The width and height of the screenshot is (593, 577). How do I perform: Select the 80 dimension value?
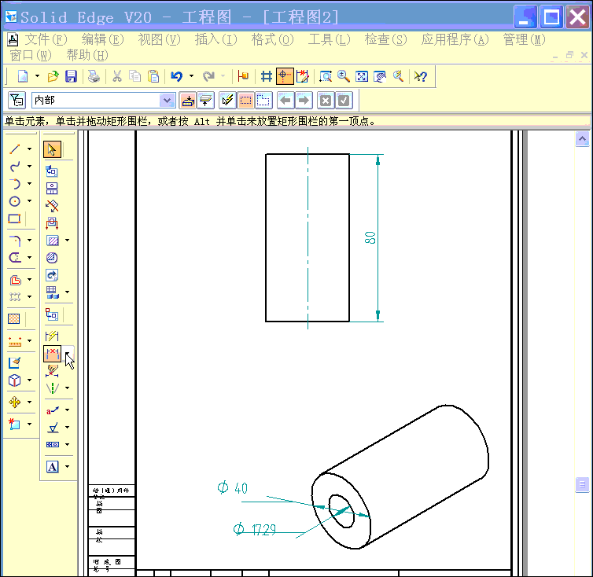370,237
